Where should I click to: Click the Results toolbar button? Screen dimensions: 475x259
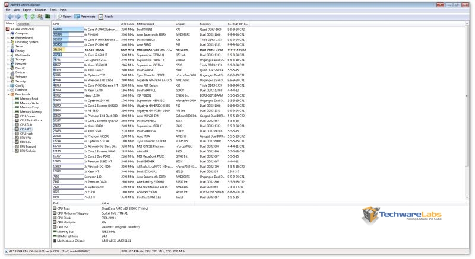coord(106,17)
